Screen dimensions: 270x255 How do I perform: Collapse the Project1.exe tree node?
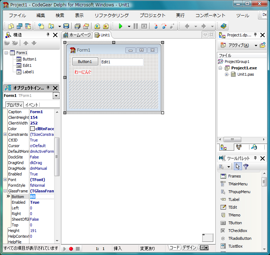pos(220,68)
